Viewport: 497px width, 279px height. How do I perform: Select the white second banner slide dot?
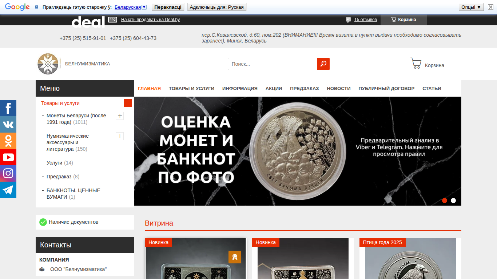[453, 201]
